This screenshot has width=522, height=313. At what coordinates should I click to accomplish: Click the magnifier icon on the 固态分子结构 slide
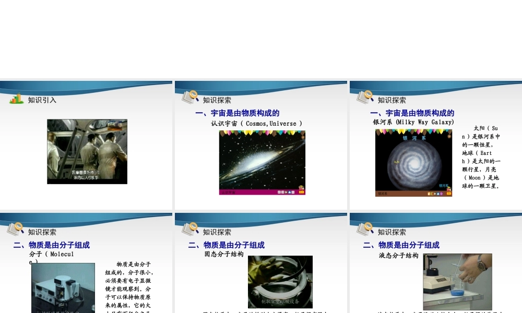191,228
